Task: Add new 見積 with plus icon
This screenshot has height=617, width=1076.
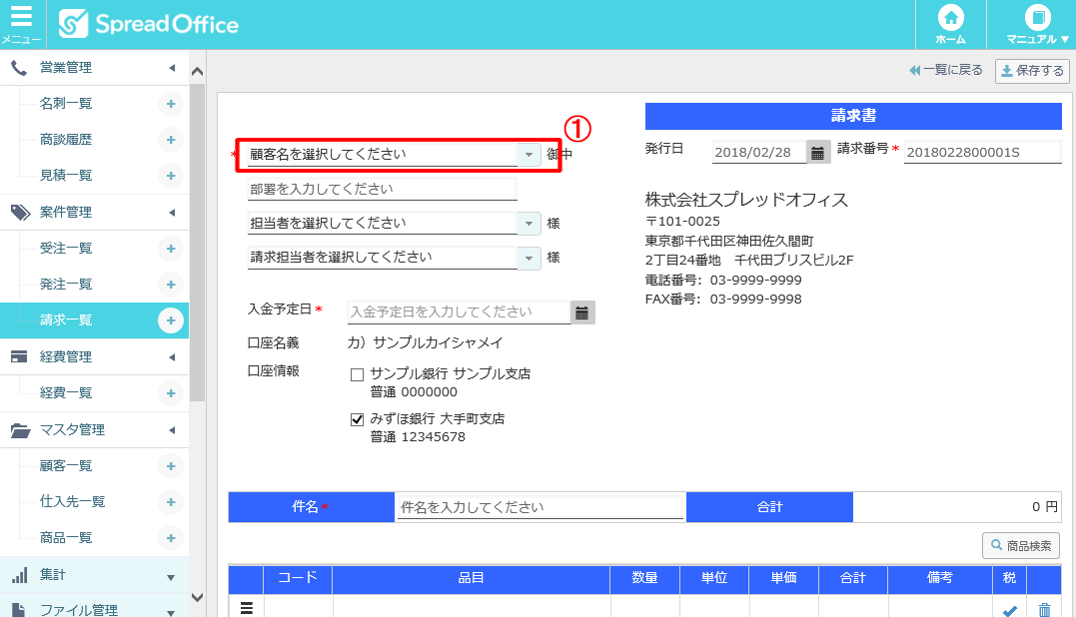Action: [171, 176]
